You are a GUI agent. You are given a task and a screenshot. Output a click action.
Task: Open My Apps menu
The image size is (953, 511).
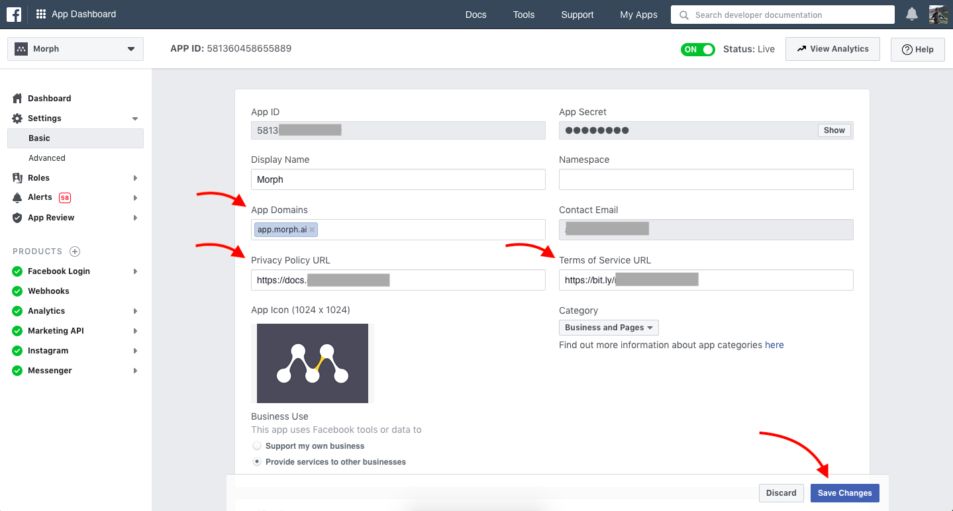638,15
